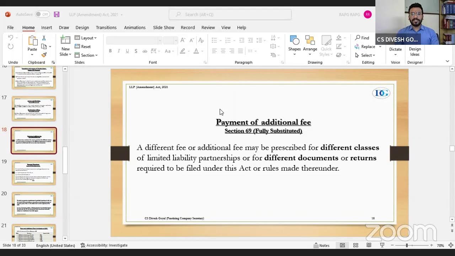Click the Increase Font Size icon
455x256 pixels.
coord(183,40)
